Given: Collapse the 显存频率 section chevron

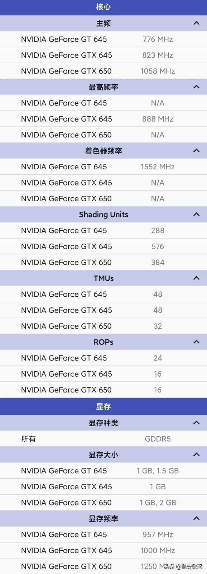Looking at the screenshot, I should (196, 518).
